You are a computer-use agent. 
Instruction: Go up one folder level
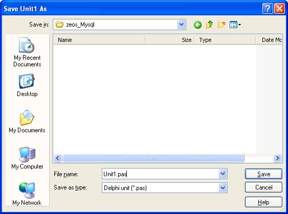point(209,25)
